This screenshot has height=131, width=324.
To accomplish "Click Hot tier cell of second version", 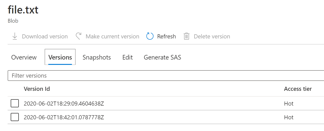I will 289,117.
